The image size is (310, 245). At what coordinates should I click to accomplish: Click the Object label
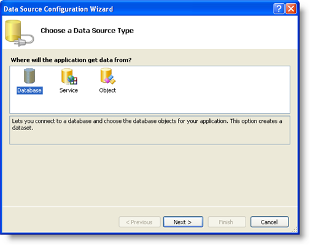click(107, 90)
